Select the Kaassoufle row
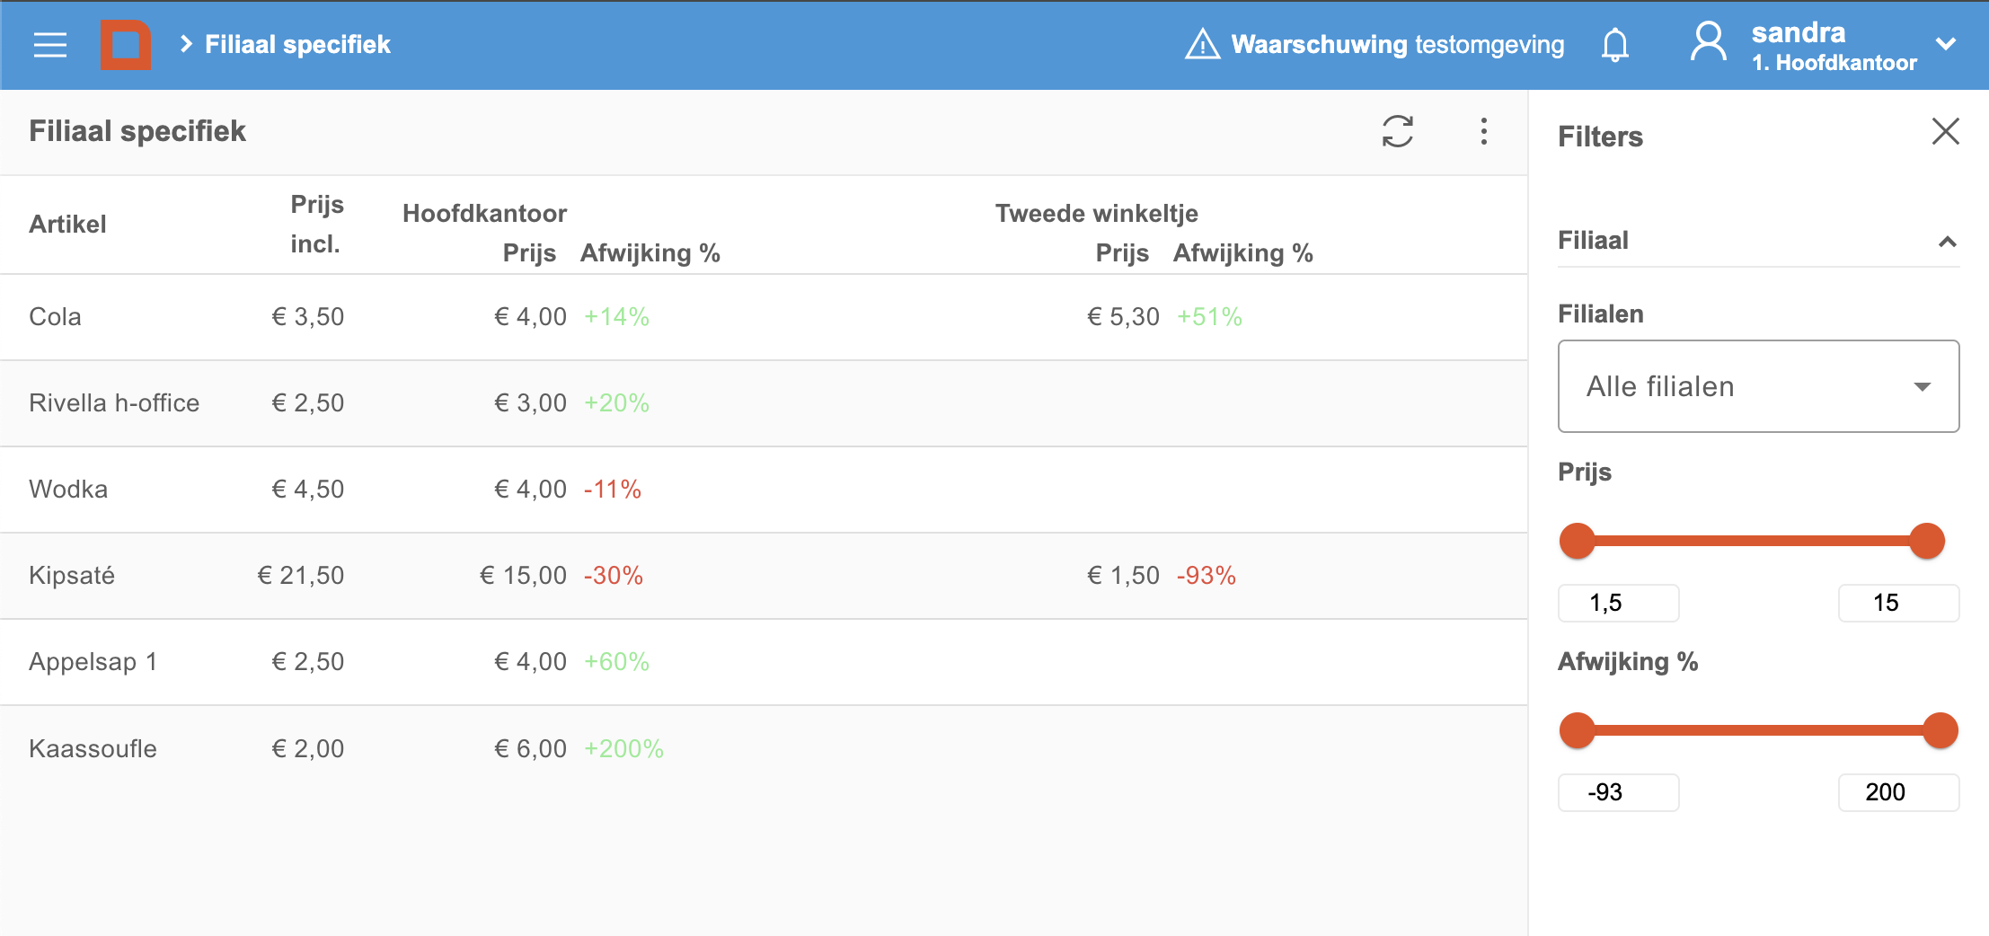Screen dimensions: 1989x936 (x=764, y=748)
